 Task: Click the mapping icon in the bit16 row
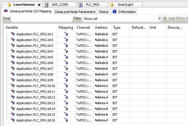tap(66, 120)
